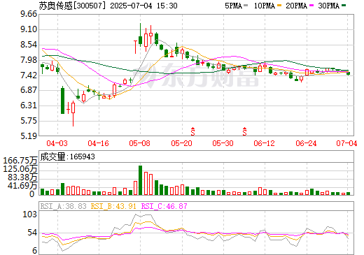Select the tallest green volume bar
Image resolution: width=364 pixels, height=255 pixels.
tap(140, 180)
